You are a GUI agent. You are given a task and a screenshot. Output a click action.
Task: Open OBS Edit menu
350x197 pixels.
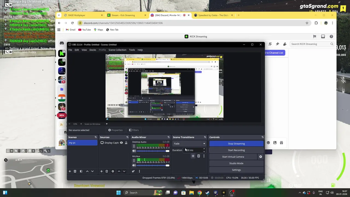click(x=77, y=50)
